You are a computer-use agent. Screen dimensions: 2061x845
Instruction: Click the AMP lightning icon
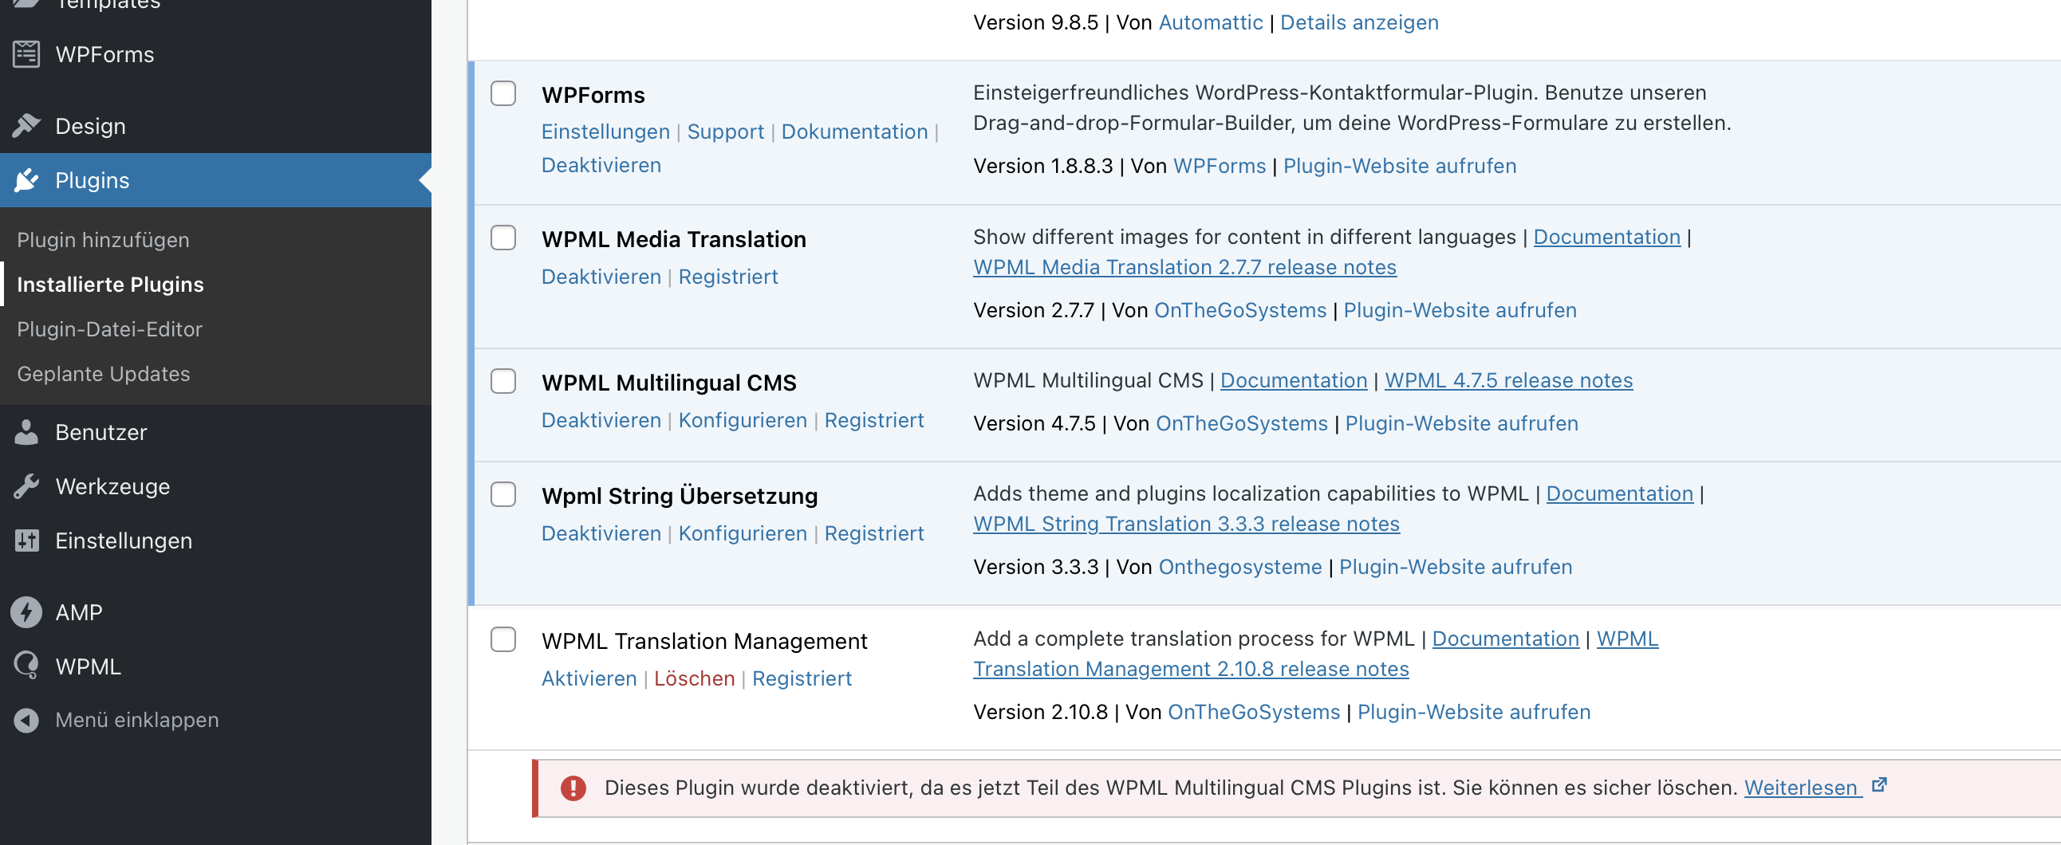(x=26, y=612)
